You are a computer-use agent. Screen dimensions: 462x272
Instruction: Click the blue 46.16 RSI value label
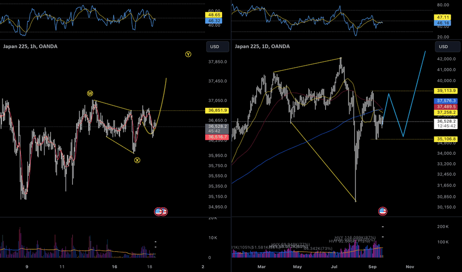pyautogui.click(x=443, y=23)
